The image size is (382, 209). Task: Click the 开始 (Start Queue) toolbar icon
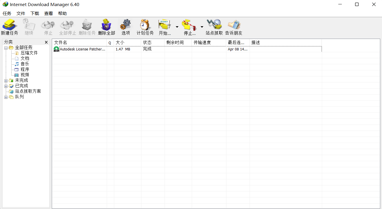click(165, 27)
